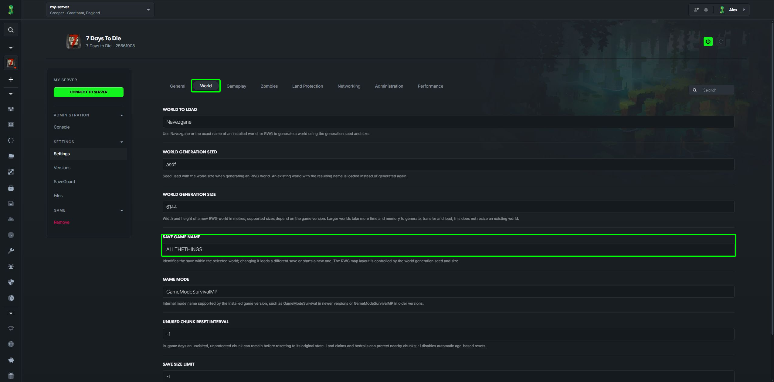Expand the GAME section arrow
This screenshot has height=382, width=774.
click(x=122, y=210)
